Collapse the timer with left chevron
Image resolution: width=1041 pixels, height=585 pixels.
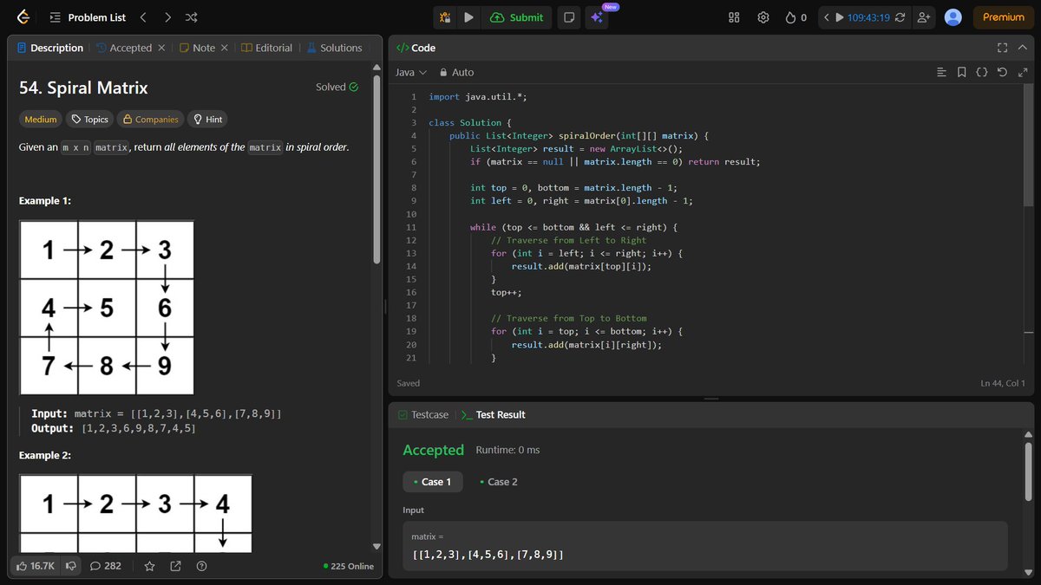pyautogui.click(x=827, y=17)
